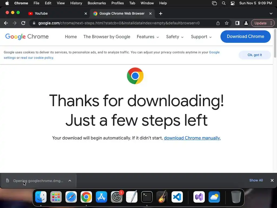Open Chrome's three-dot menu

tap(271, 23)
